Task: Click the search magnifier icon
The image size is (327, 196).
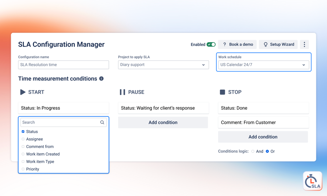Action: (102, 122)
